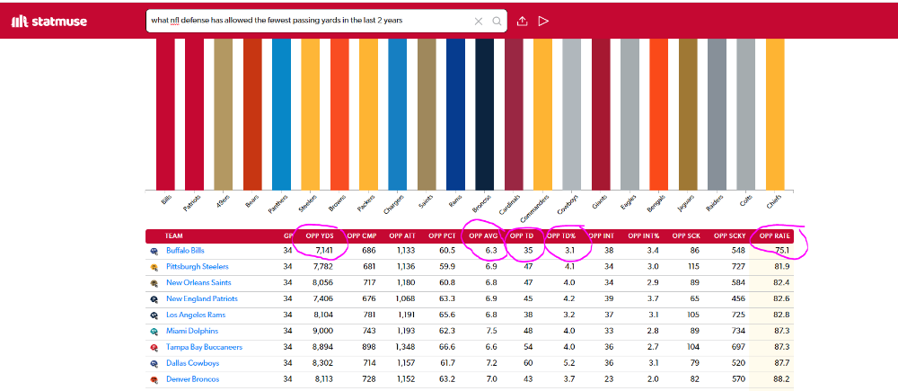Viewport: 898px width, 391px height.
Task: Run the search with the magnifier icon
Action: [x=497, y=22]
